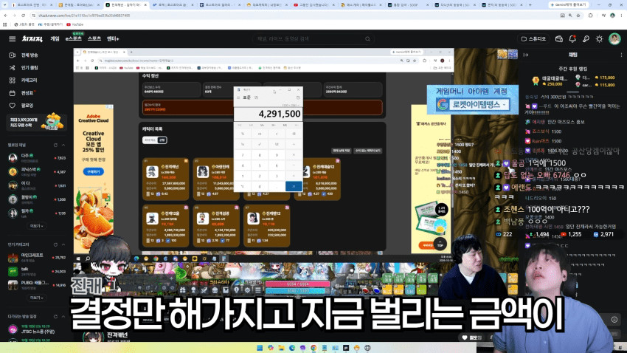This screenshot has width=627, height=353.
Task: Collapse the 인기 카테고리 section
Action: [63, 244]
